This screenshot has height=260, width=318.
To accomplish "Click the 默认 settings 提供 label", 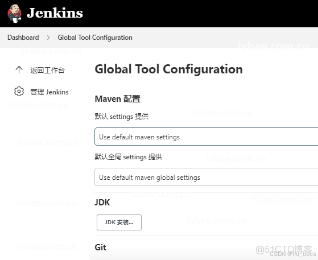I will coord(122,117).
